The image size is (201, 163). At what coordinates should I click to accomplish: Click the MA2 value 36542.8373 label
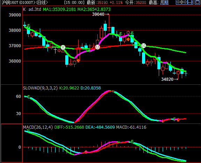[94, 9]
